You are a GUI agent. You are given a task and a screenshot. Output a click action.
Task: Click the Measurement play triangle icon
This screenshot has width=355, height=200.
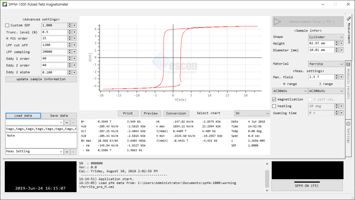click(x=277, y=22)
